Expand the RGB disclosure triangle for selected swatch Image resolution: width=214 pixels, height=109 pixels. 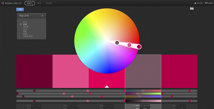(134, 106)
